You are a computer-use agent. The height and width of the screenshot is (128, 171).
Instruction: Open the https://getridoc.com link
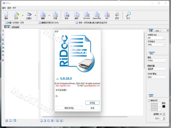[63, 86]
